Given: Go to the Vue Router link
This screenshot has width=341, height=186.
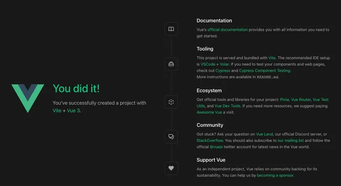Looking at the screenshot, I should click(x=301, y=100).
